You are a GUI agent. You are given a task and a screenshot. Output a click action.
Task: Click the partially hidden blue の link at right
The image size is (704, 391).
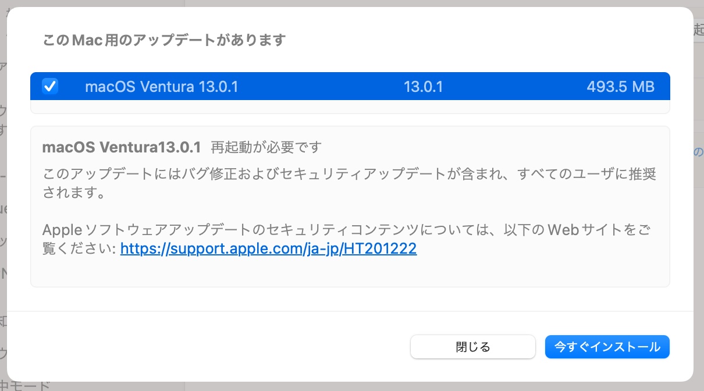[x=698, y=152]
